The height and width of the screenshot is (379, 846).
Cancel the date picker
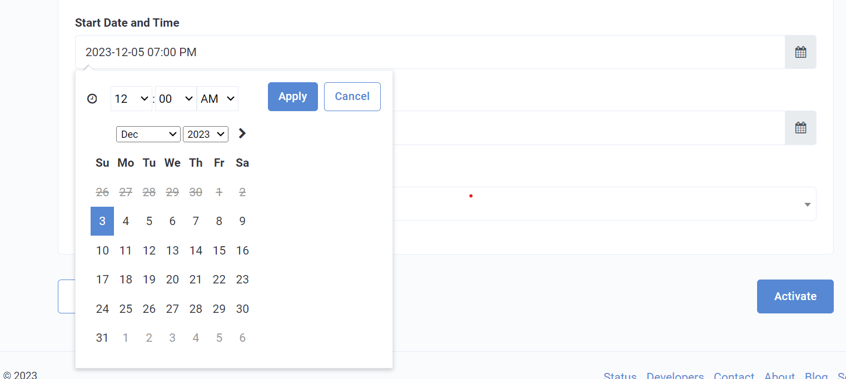point(352,97)
